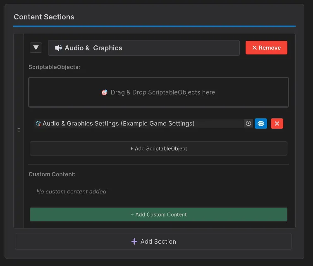Image resolution: width=313 pixels, height=266 pixels.
Task: Click the purple plus icon beside Add Section
Action: click(134, 242)
